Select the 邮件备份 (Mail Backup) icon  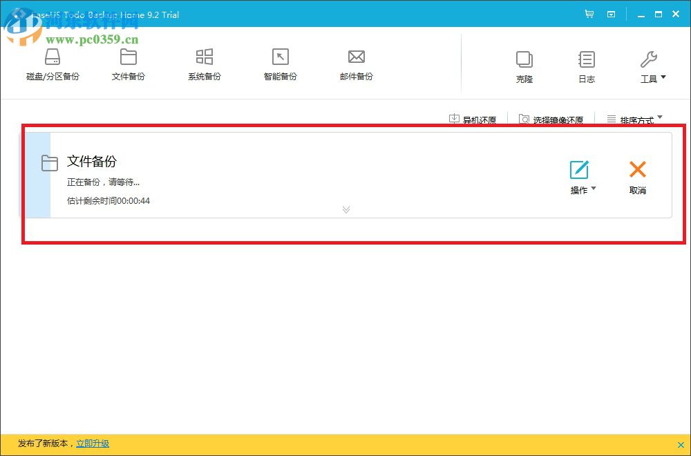click(356, 66)
